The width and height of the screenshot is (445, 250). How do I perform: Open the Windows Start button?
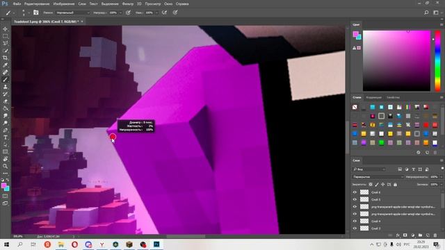[x=6, y=244]
